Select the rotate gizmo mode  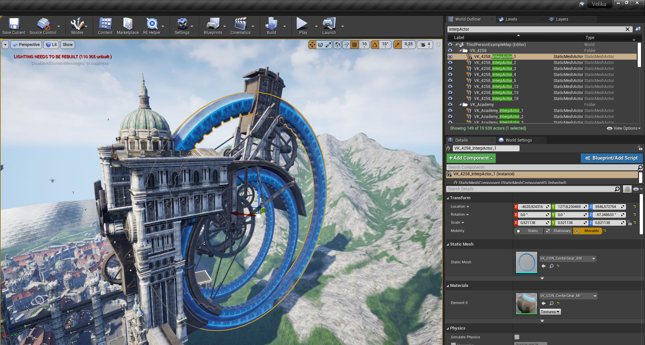click(x=320, y=45)
